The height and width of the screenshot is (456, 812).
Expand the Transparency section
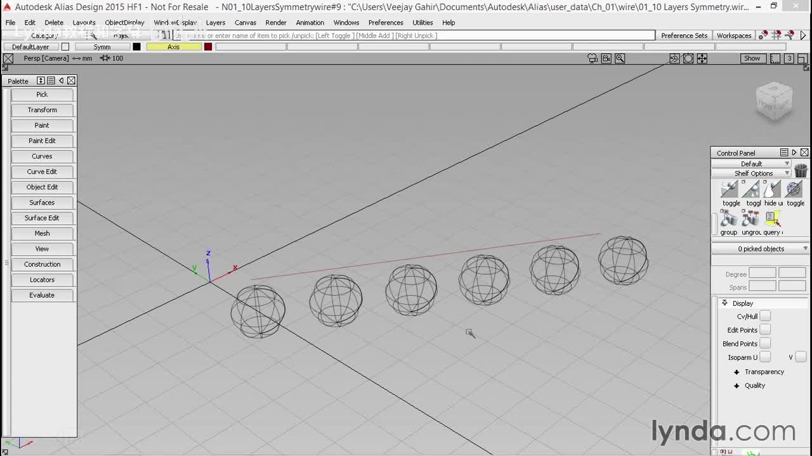point(737,372)
